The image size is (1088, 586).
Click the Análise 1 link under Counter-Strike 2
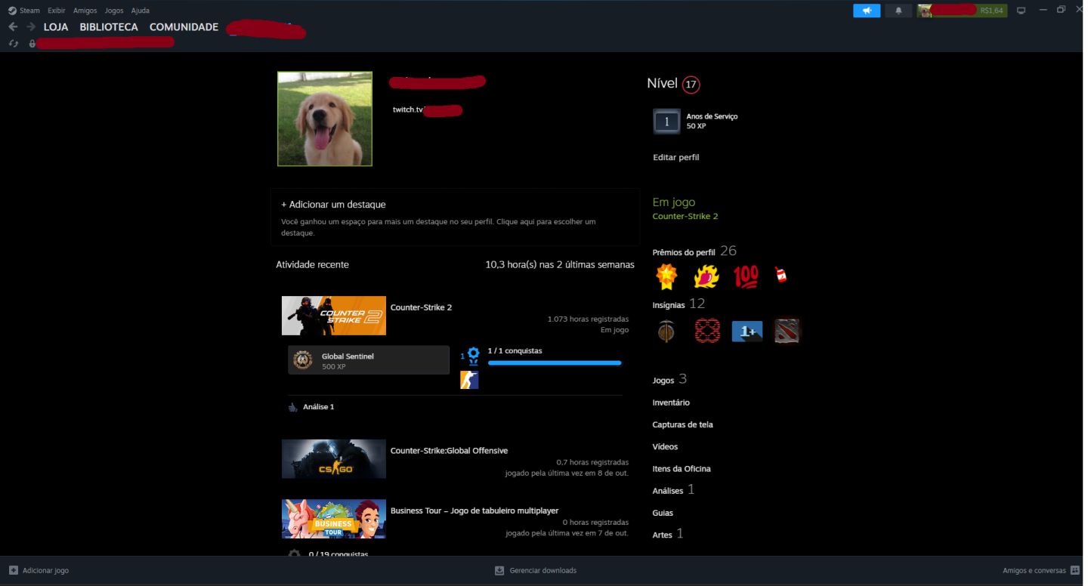coord(318,407)
